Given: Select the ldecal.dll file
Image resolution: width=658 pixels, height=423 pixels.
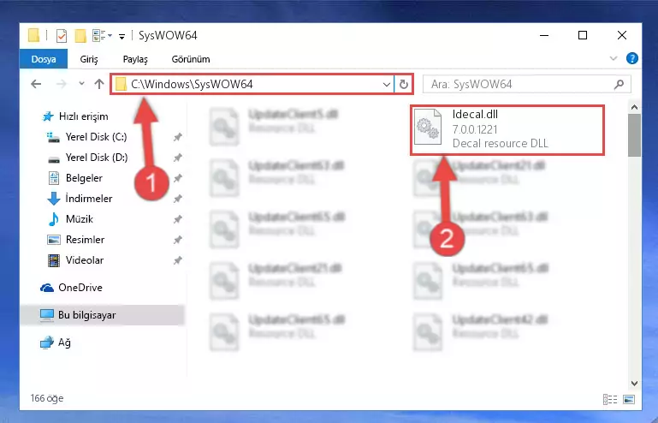Looking at the screenshot, I should [507, 129].
